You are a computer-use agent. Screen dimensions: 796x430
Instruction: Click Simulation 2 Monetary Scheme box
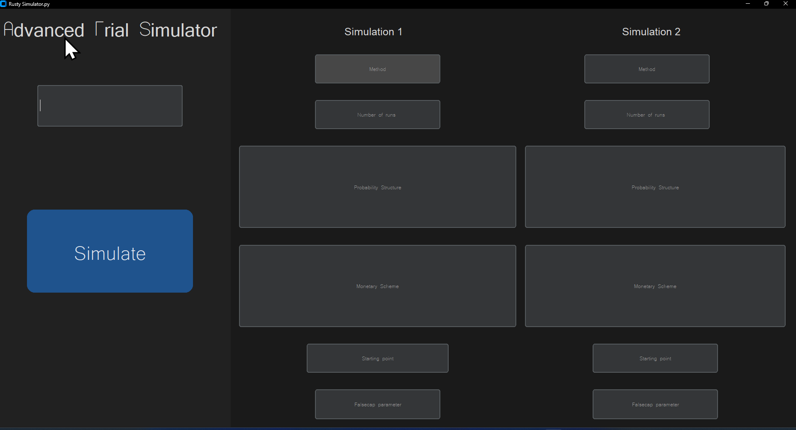tap(655, 286)
